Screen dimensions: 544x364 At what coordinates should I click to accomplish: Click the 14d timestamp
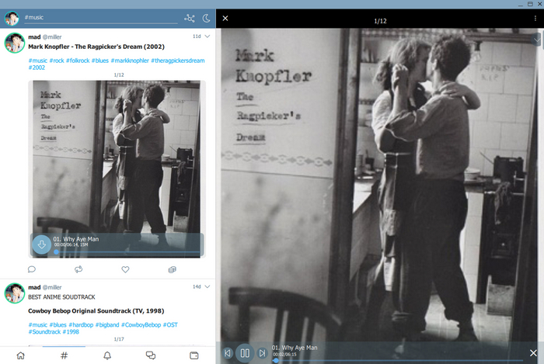click(197, 286)
